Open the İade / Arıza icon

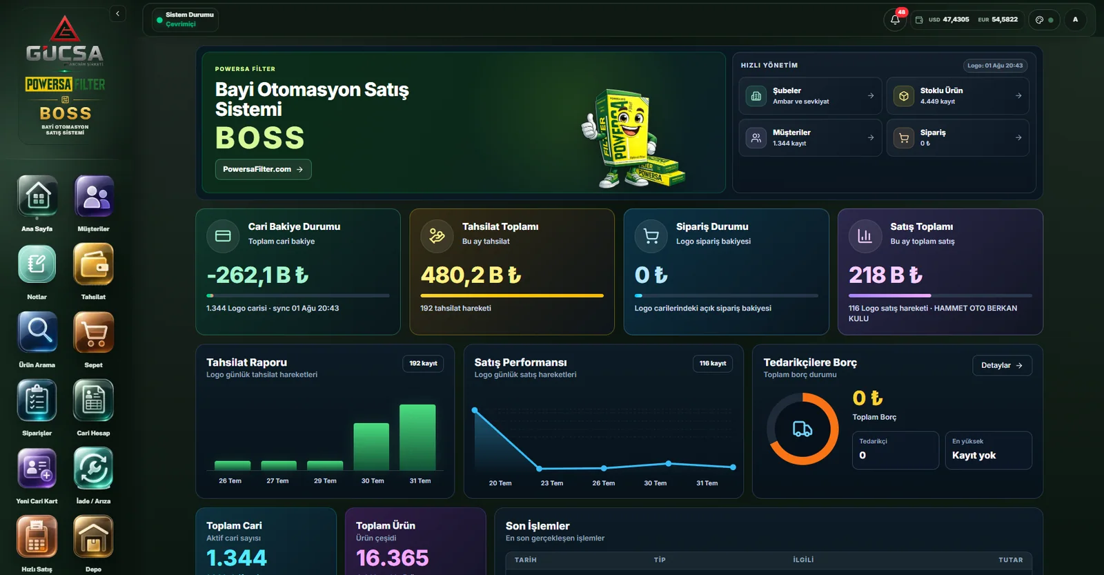(x=94, y=468)
